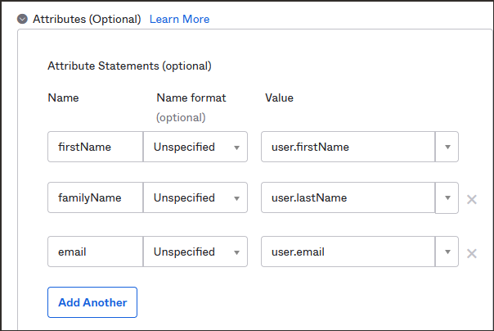Delete the email attribute statement
The width and height of the screenshot is (494, 331).
[x=472, y=253]
